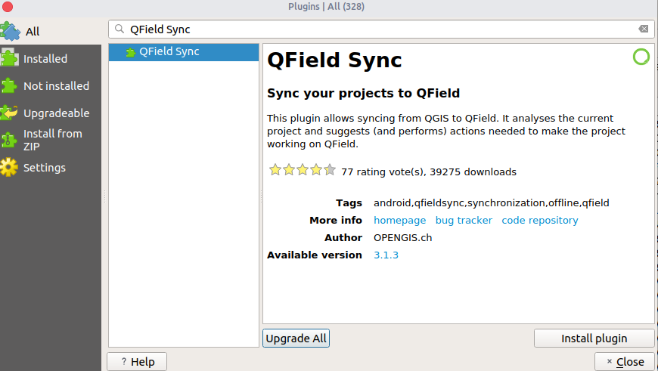Viewport: 658px width, 371px height.
Task: Click the Install plugin button
Action: point(594,339)
